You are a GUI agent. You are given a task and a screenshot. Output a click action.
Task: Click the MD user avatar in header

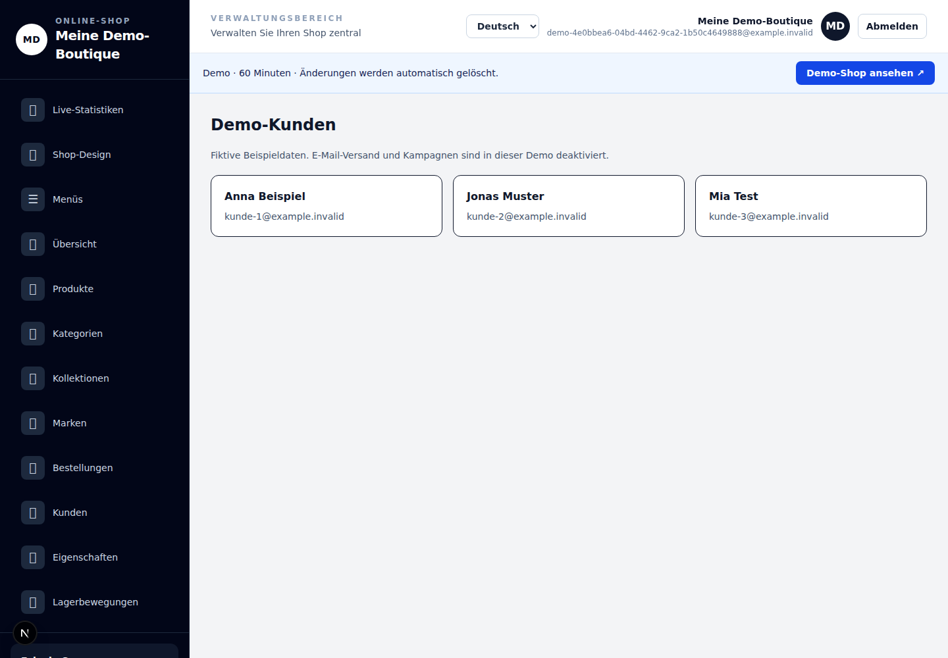(x=835, y=26)
